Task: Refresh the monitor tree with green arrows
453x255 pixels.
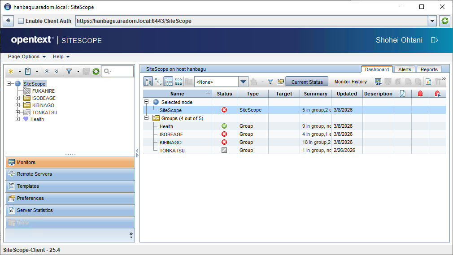Action: pyautogui.click(x=96, y=71)
